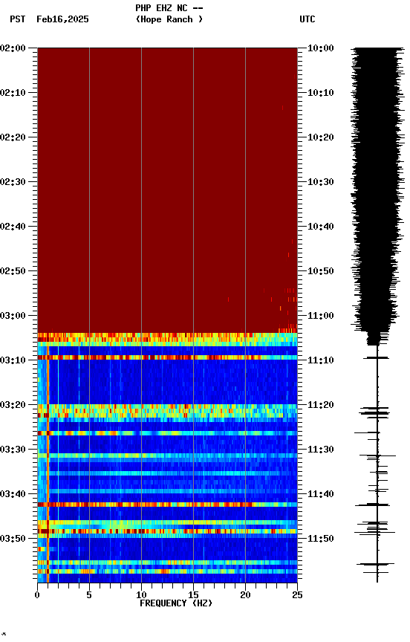Click the '02:10' PST time label
Screen dimensions: 410x642
click(x=13, y=93)
